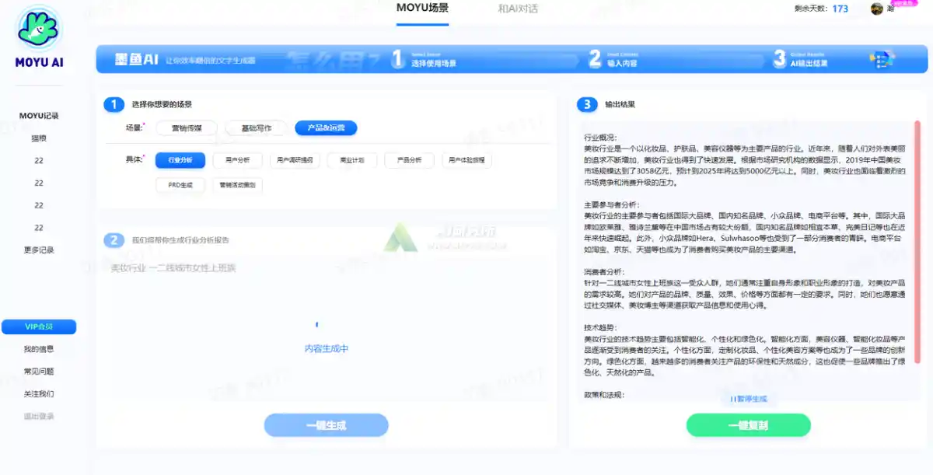Viewport: 933px width, 475px height.
Task: Click the 政策和法规 heading in output
Action: [603, 396]
